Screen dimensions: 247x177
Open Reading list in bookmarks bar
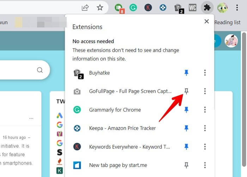pyautogui.click(x=228, y=22)
